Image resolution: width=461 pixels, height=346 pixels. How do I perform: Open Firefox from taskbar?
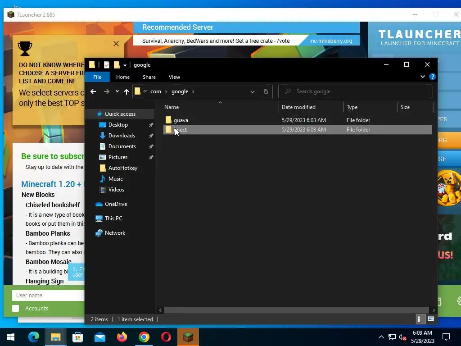click(122, 337)
